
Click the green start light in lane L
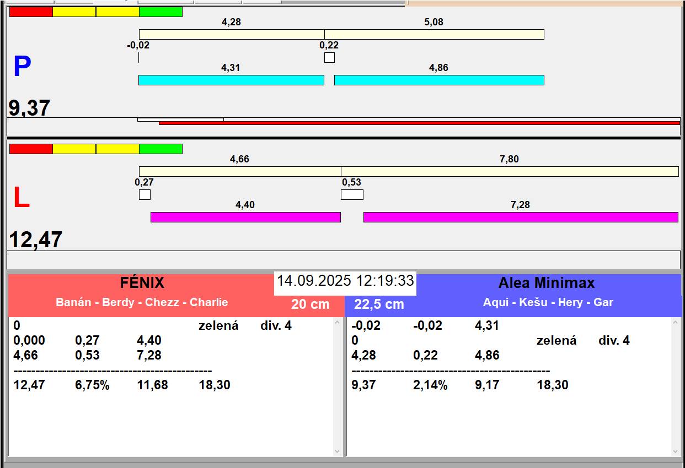pyautogui.click(x=160, y=149)
